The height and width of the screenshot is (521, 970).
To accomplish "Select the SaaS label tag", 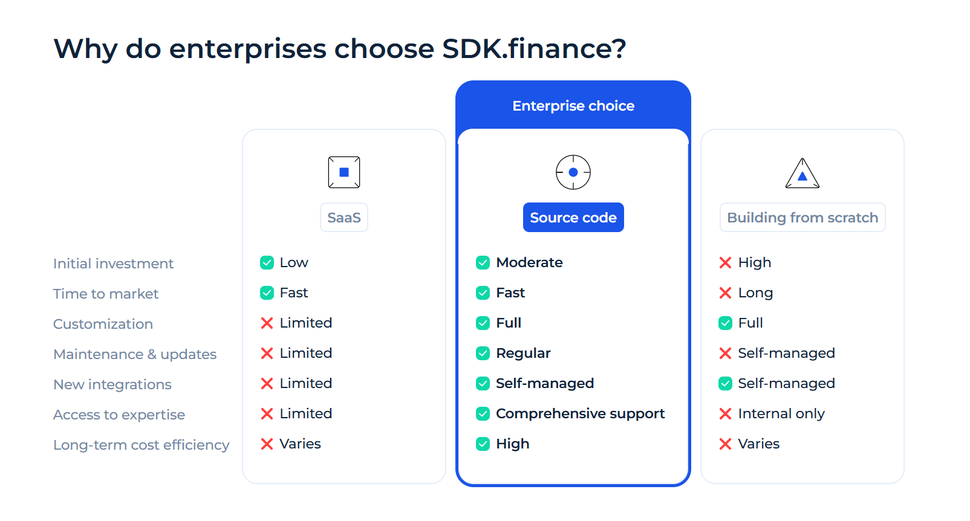I will 343,218.
